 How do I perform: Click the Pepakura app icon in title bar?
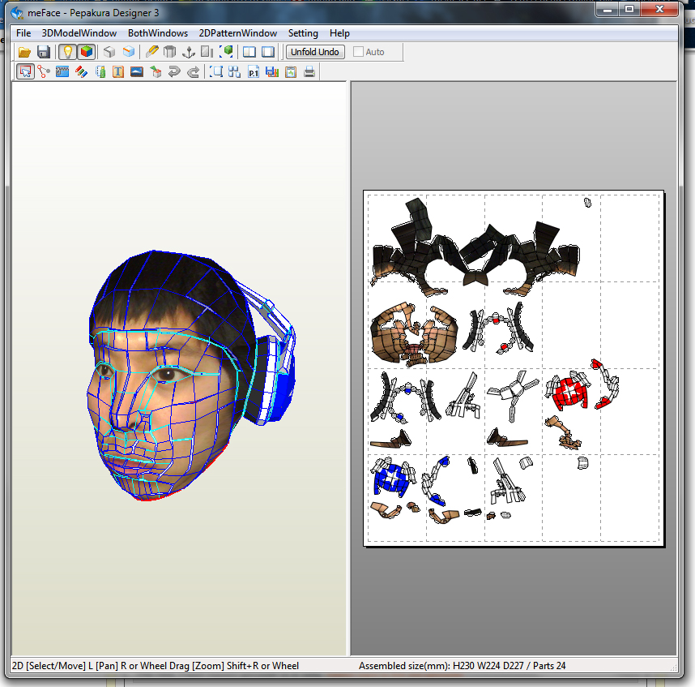point(17,13)
